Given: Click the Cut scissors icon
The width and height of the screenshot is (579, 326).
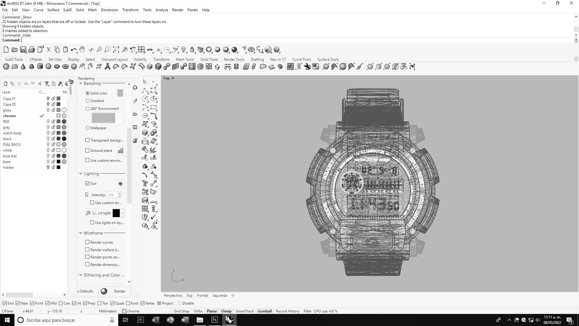Looking at the screenshot, I should pyautogui.click(x=48, y=50).
